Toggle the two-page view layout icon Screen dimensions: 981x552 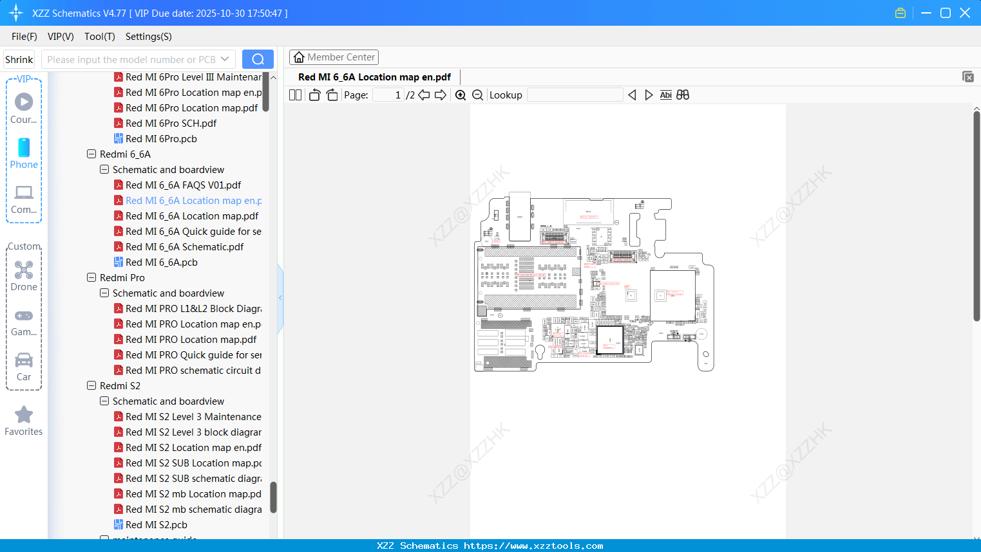(x=295, y=95)
